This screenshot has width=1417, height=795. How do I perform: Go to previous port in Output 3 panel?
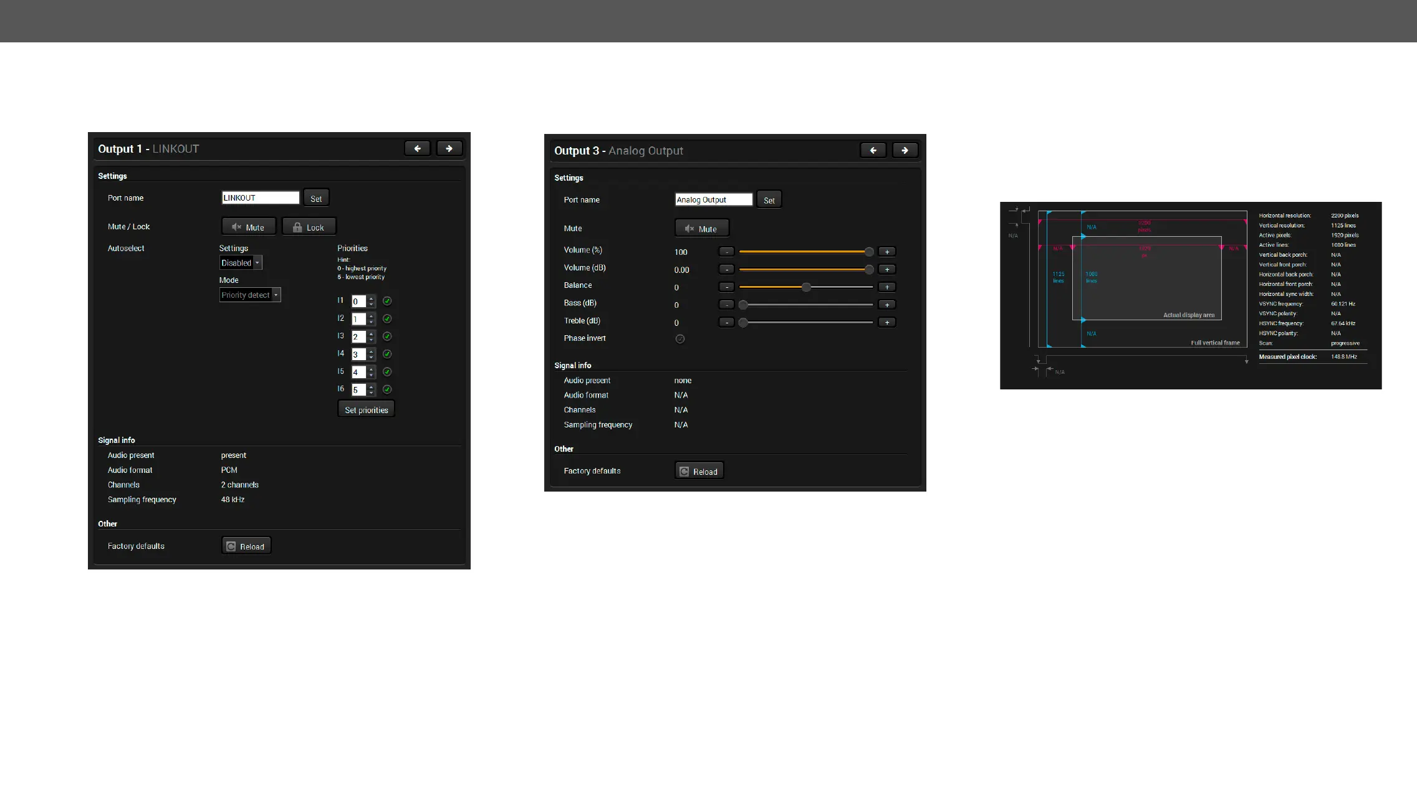coord(873,150)
